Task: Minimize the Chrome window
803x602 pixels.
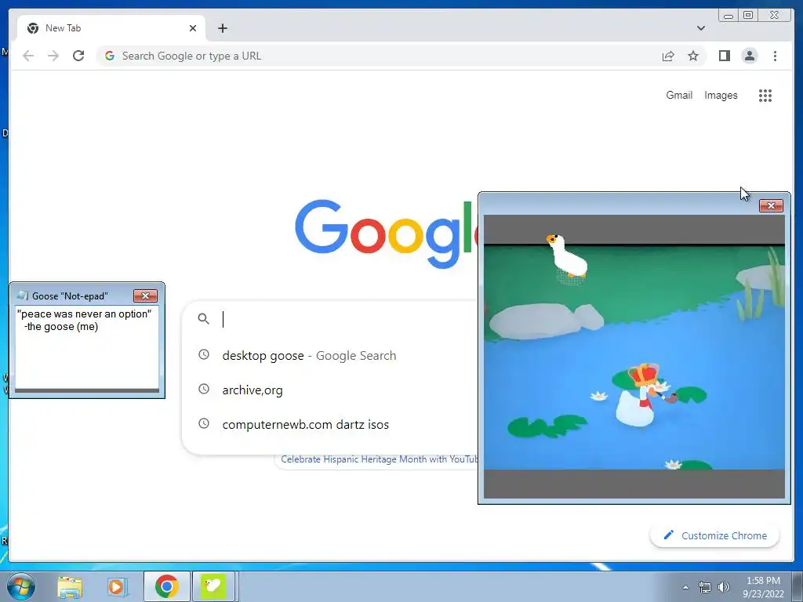Action: [x=729, y=16]
